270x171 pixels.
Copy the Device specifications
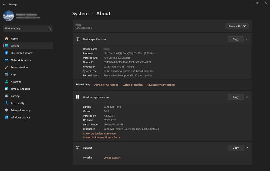click(235, 39)
